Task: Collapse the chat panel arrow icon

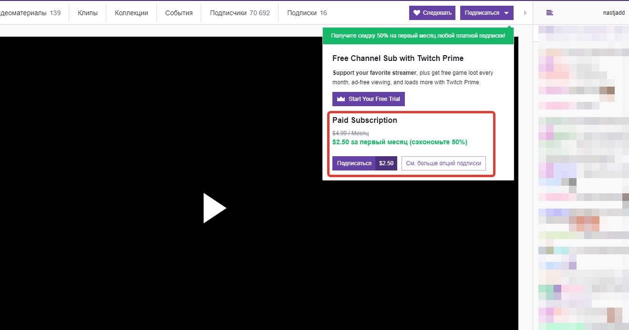Action: point(526,13)
